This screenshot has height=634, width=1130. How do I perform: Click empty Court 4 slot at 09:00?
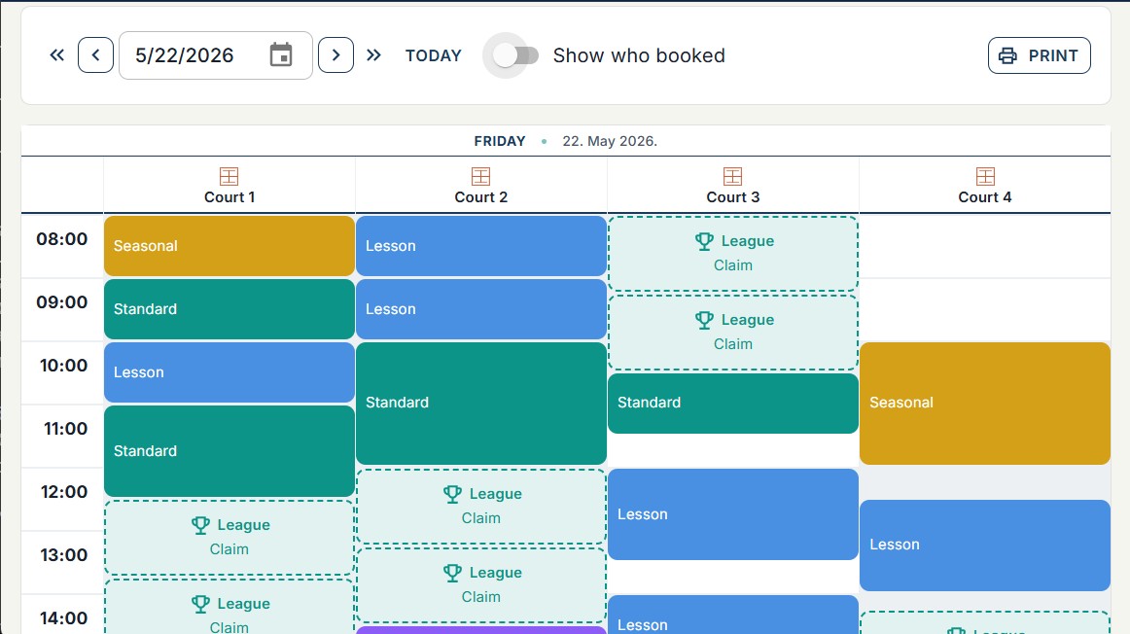click(x=985, y=309)
